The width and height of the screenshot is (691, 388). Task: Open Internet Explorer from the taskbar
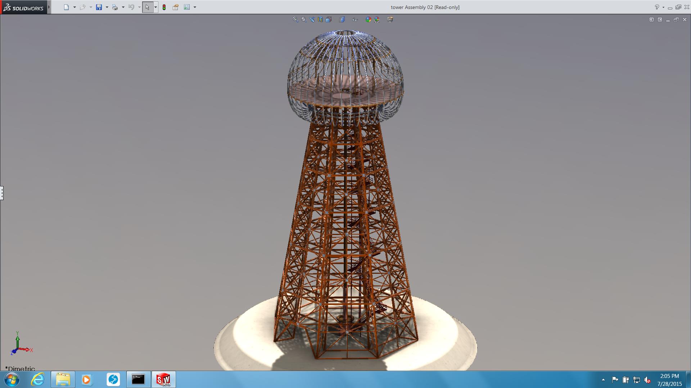coord(37,379)
